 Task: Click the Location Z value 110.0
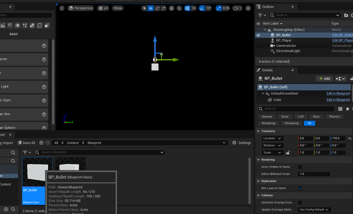pos(338,138)
